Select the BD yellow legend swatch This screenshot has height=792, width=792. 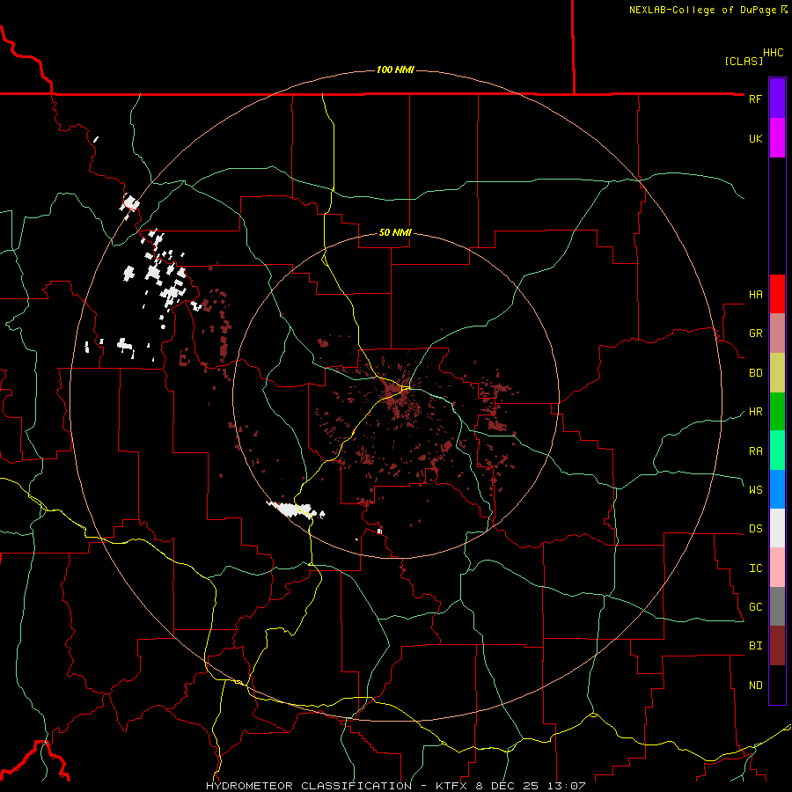tap(777, 372)
